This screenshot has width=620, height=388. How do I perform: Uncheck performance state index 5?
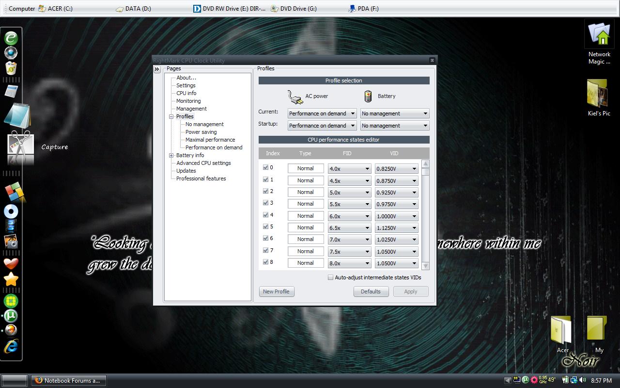265,226
